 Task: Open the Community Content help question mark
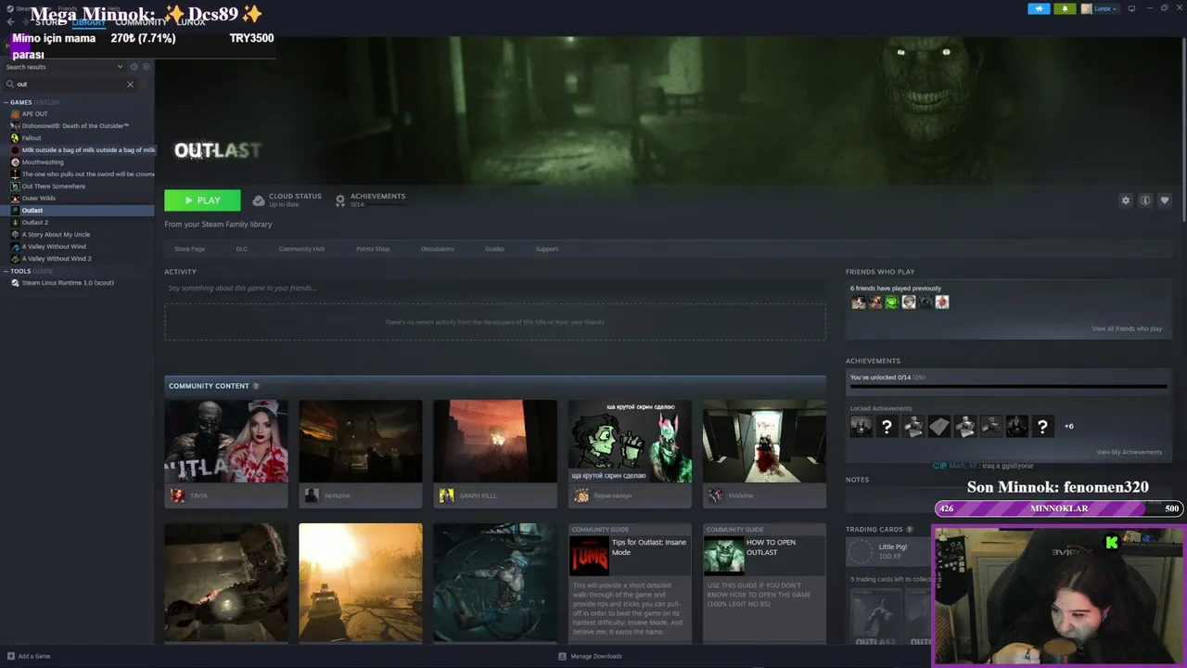point(256,386)
